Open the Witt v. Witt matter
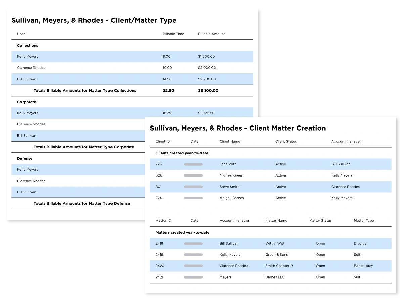 coord(275,243)
